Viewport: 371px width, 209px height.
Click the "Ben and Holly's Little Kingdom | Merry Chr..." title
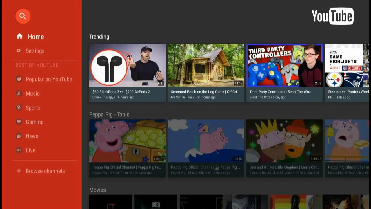coord(284,167)
